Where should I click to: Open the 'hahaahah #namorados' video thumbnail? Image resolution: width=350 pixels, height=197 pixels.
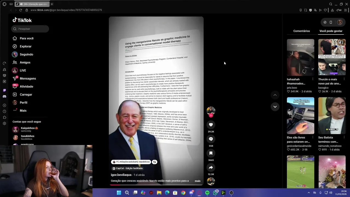(301, 57)
